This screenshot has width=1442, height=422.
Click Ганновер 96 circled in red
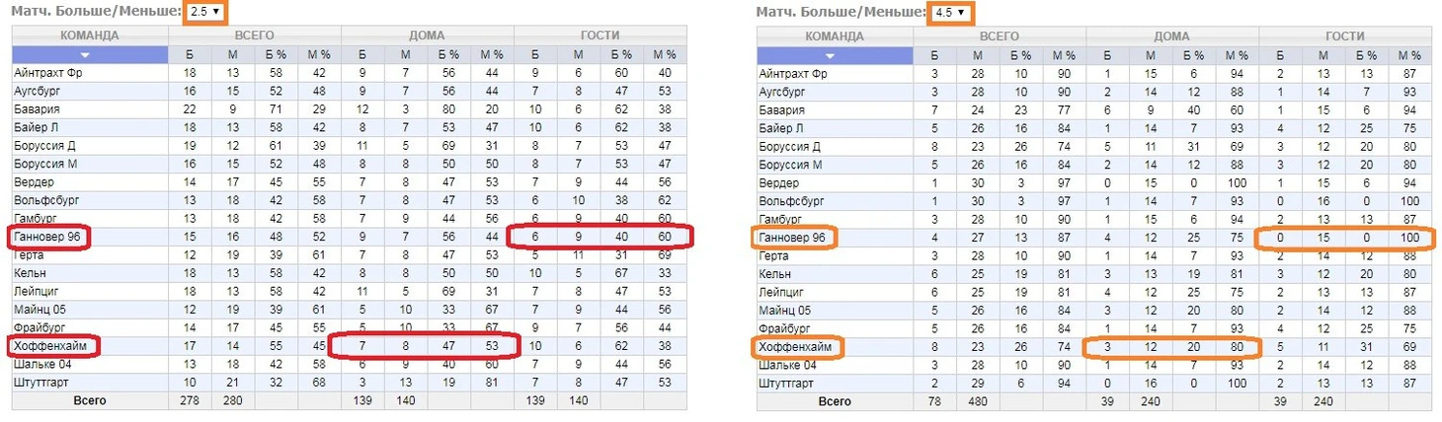tap(47, 237)
